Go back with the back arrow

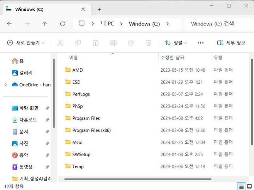tap(9, 24)
